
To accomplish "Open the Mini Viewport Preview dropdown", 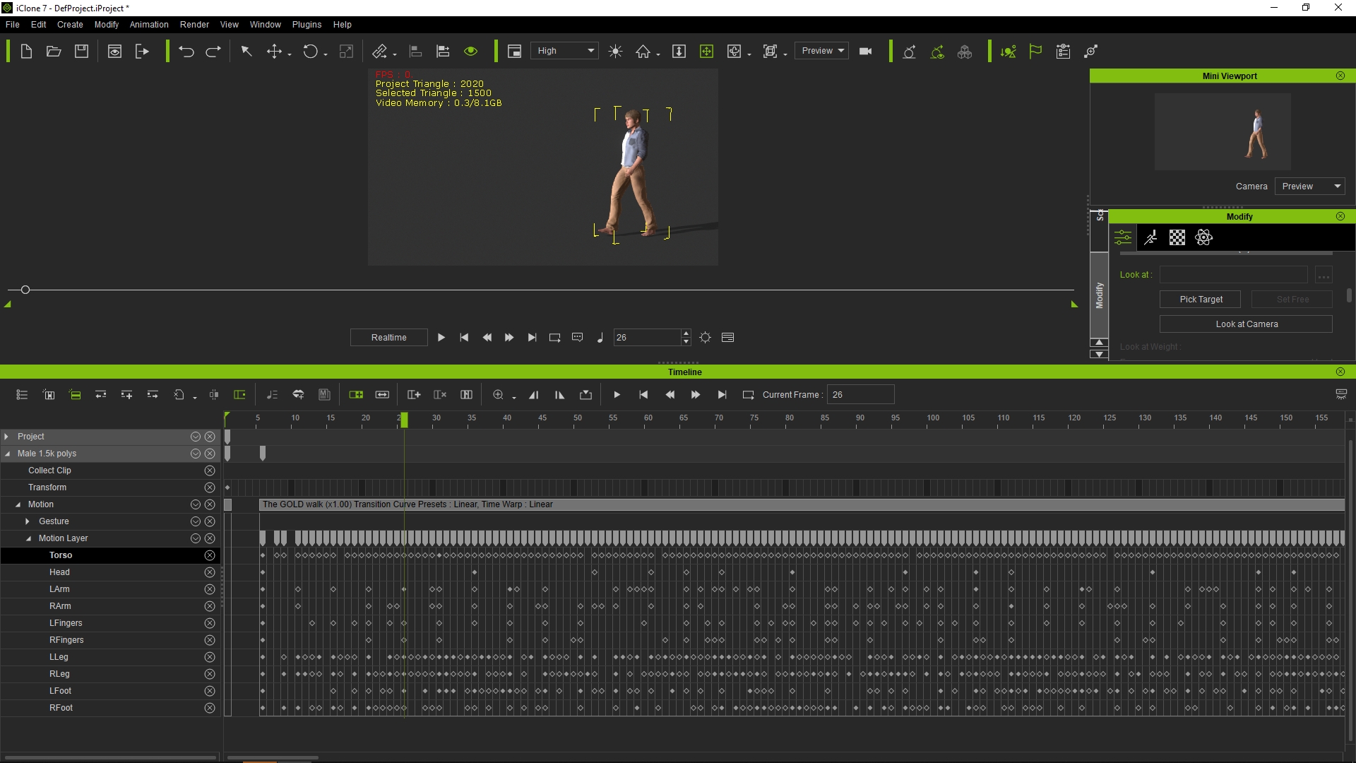I will click(1310, 187).
